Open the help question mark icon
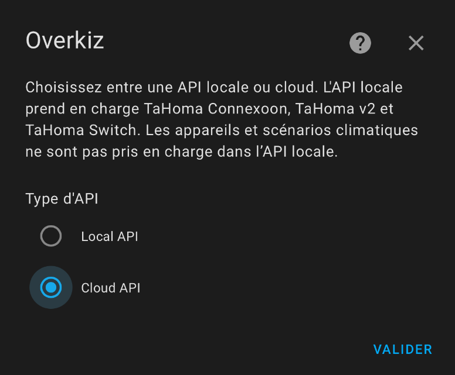The height and width of the screenshot is (375, 455). pos(360,43)
